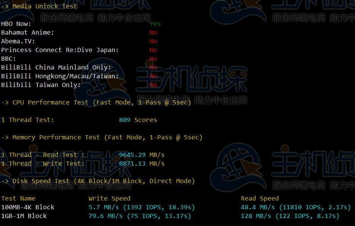Image resolution: width=355 pixels, height=226 pixels.
Task: Select '1 Thread - Read Test :' label
Action: 43,155
